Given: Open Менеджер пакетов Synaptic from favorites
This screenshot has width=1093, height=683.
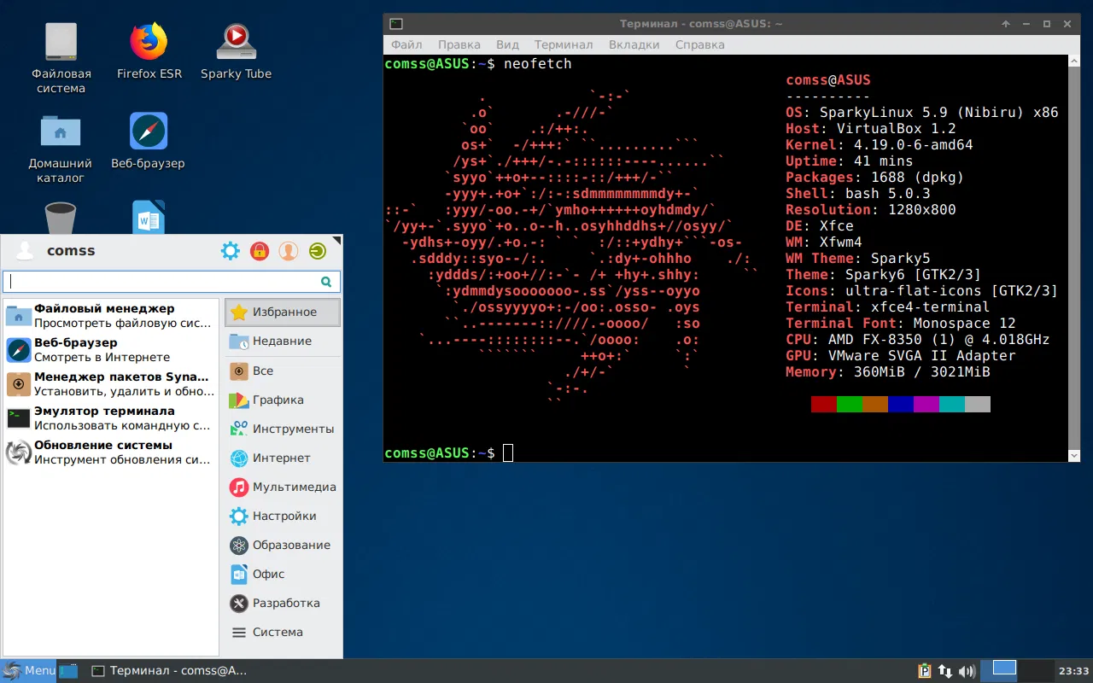Looking at the screenshot, I should click(x=109, y=384).
